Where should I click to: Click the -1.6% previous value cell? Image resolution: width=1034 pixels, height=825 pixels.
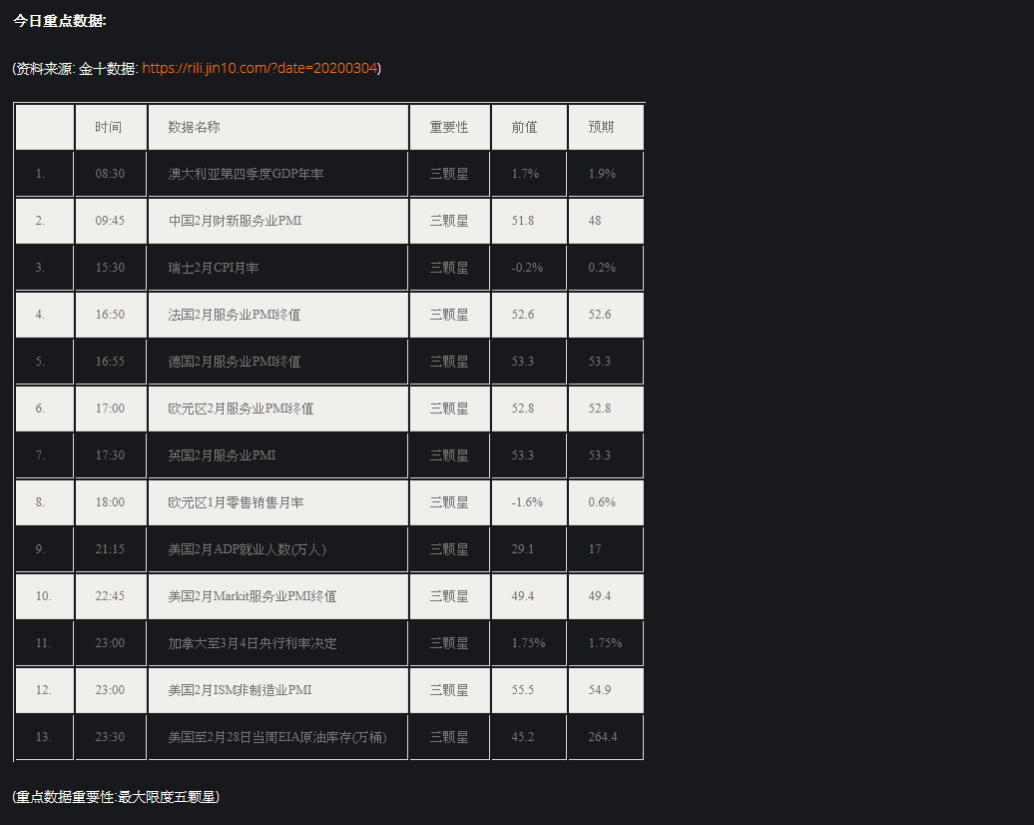529,501
